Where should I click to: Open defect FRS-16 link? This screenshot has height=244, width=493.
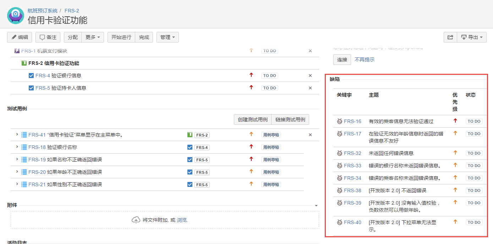click(352, 121)
